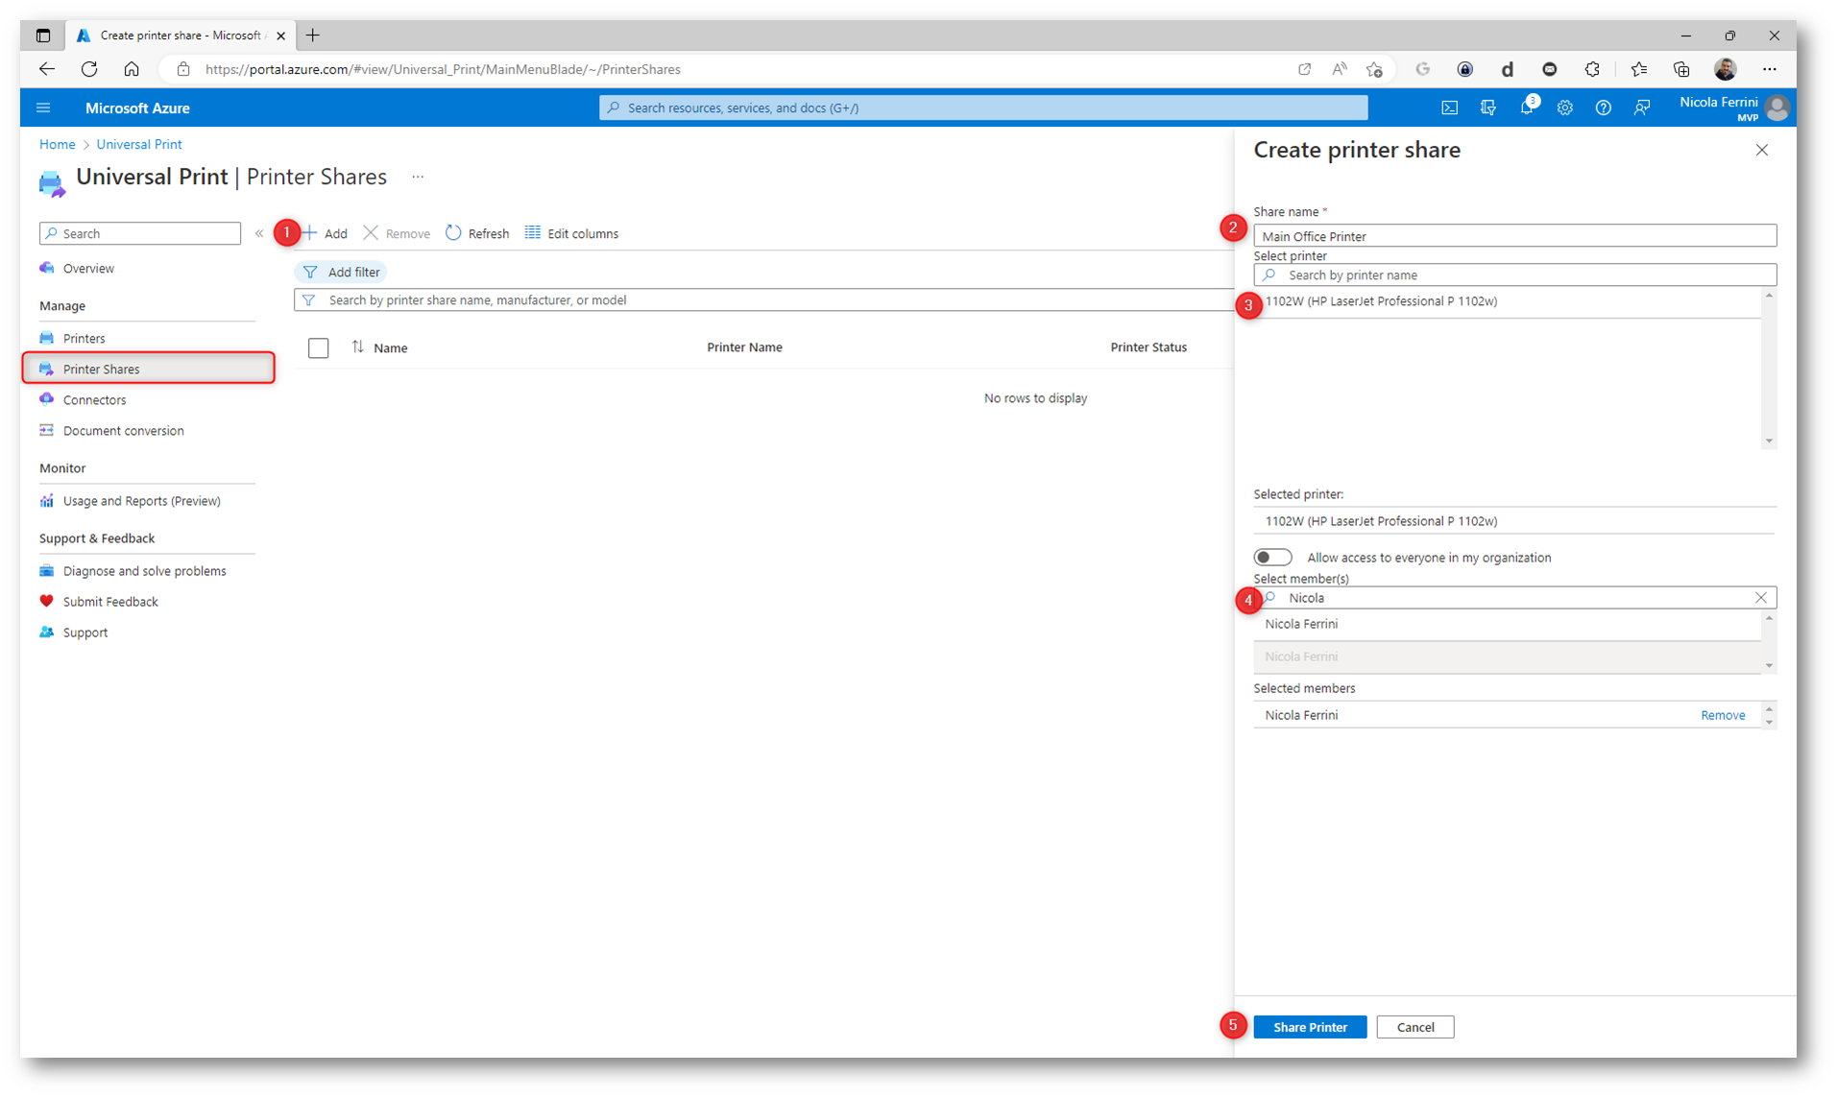Click the Home breadcrumb link
1837x1098 pixels.
click(57, 144)
